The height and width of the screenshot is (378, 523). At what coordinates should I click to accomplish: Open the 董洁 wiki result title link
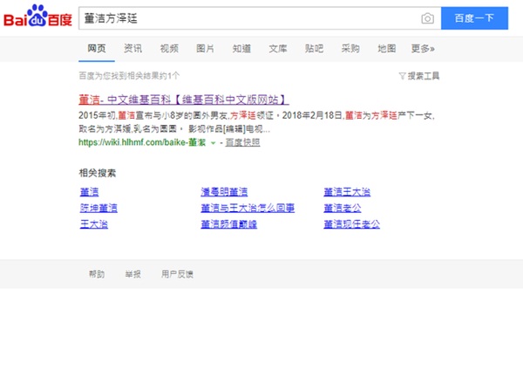click(183, 100)
